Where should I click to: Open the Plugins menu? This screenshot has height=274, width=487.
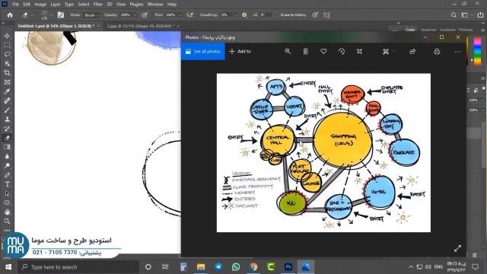point(136,5)
